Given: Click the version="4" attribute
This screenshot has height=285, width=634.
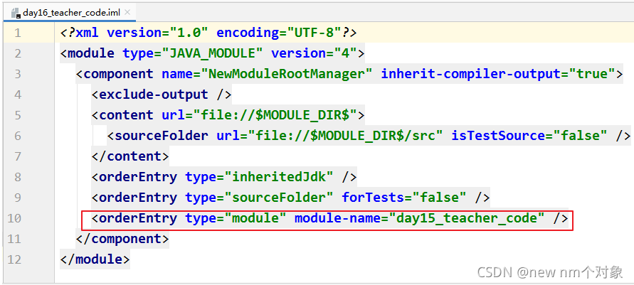Looking at the screenshot, I should click(314, 53).
